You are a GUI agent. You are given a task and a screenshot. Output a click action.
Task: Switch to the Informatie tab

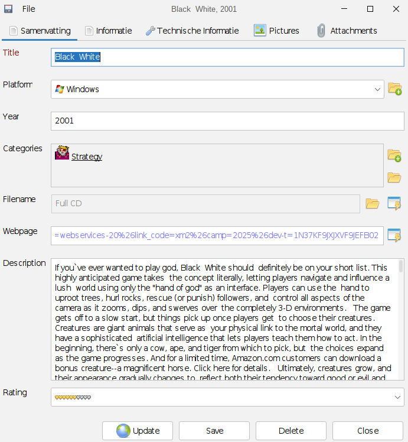tap(109, 31)
